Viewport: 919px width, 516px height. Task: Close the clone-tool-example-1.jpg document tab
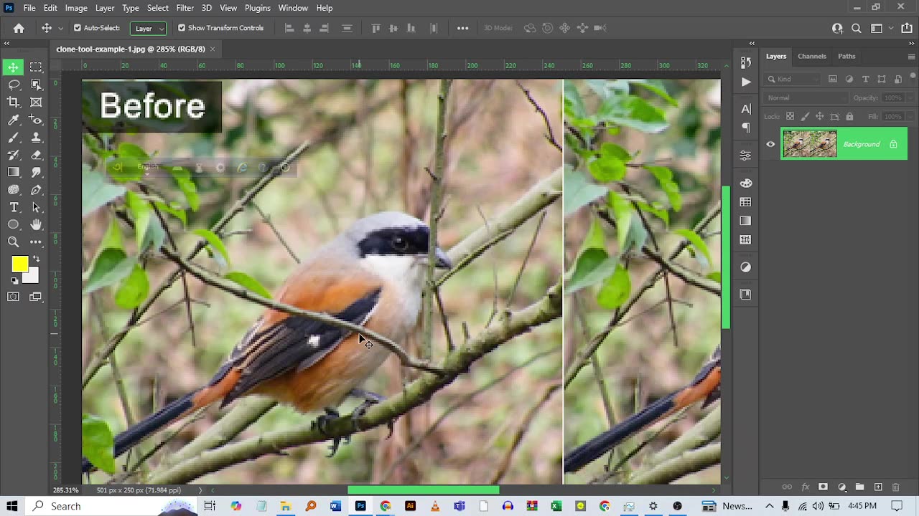[x=213, y=49]
